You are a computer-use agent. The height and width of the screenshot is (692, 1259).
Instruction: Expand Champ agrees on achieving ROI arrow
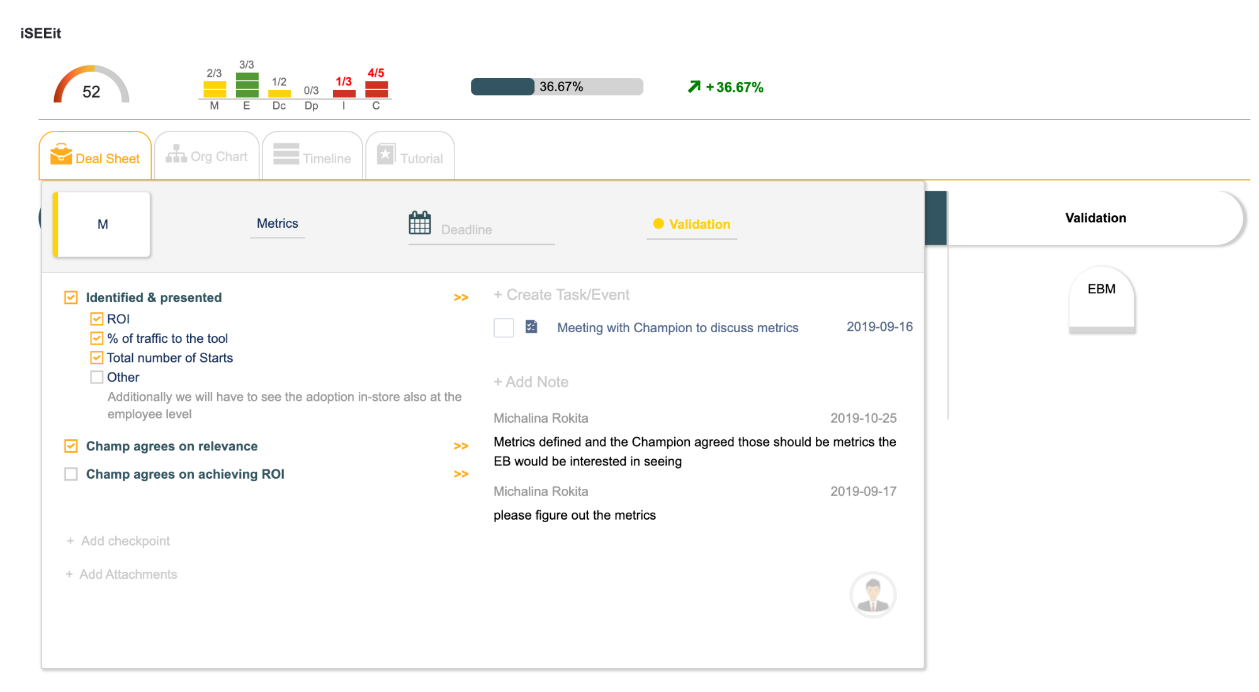(x=461, y=474)
